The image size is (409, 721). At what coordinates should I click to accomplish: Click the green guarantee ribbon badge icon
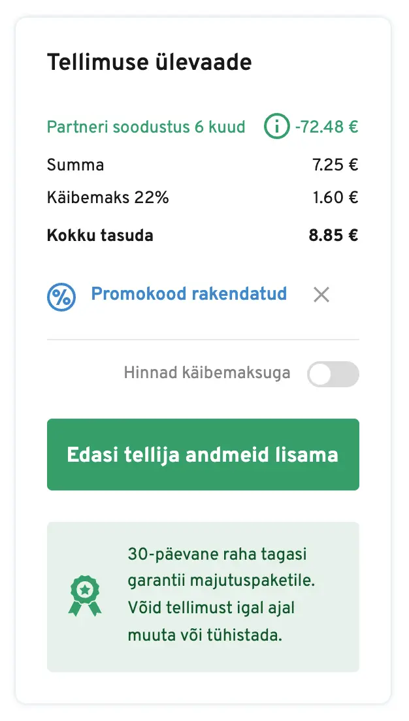84,596
